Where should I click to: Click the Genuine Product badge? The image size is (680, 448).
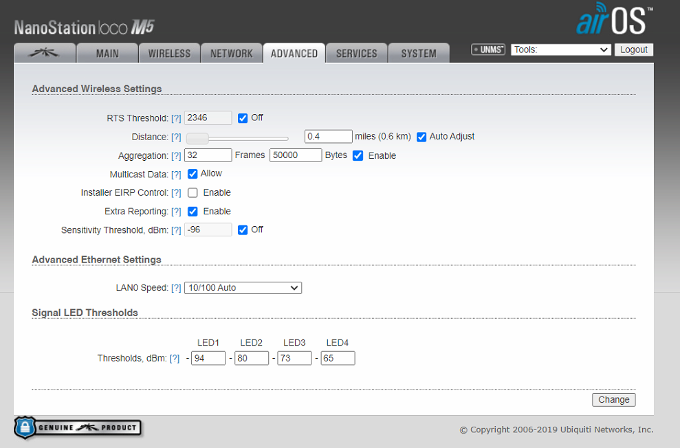click(78, 427)
